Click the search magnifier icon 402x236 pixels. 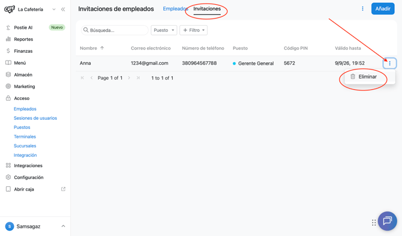pos(86,30)
